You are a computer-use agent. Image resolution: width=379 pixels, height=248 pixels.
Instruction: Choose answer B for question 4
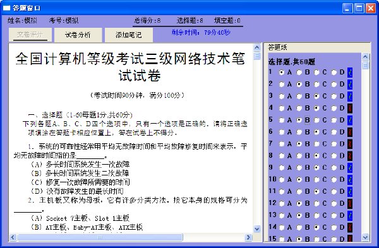(x=299, y=108)
